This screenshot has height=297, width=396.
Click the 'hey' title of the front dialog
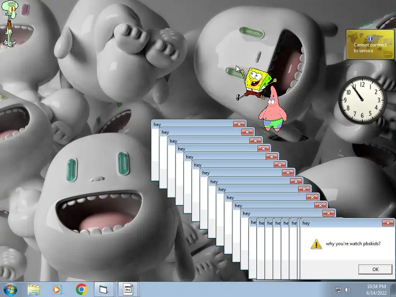click(306, 223)
